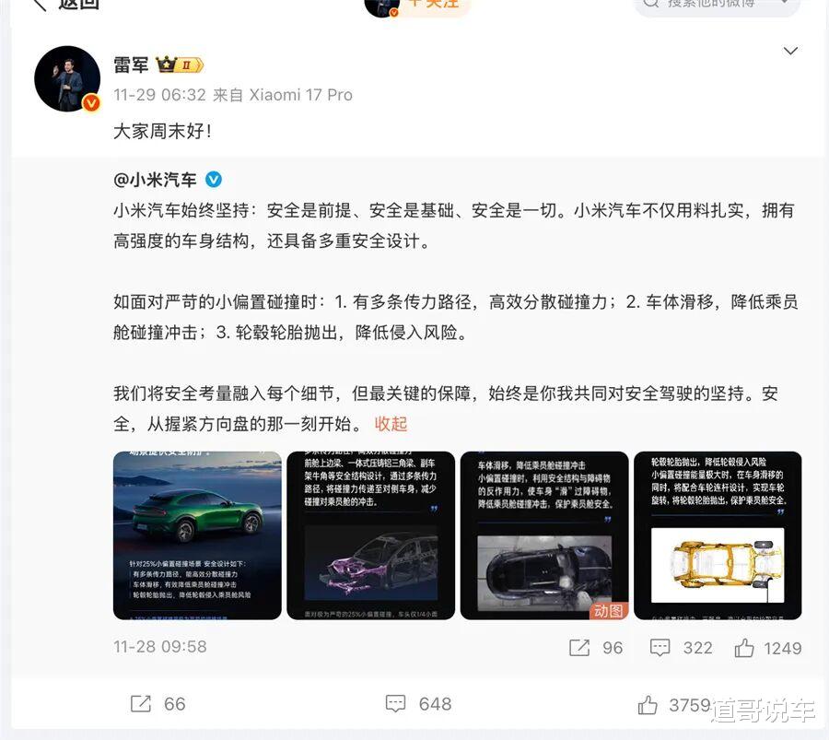Focus the search-his-Weibo input field
829x740 pixels.
pos(717,6)
